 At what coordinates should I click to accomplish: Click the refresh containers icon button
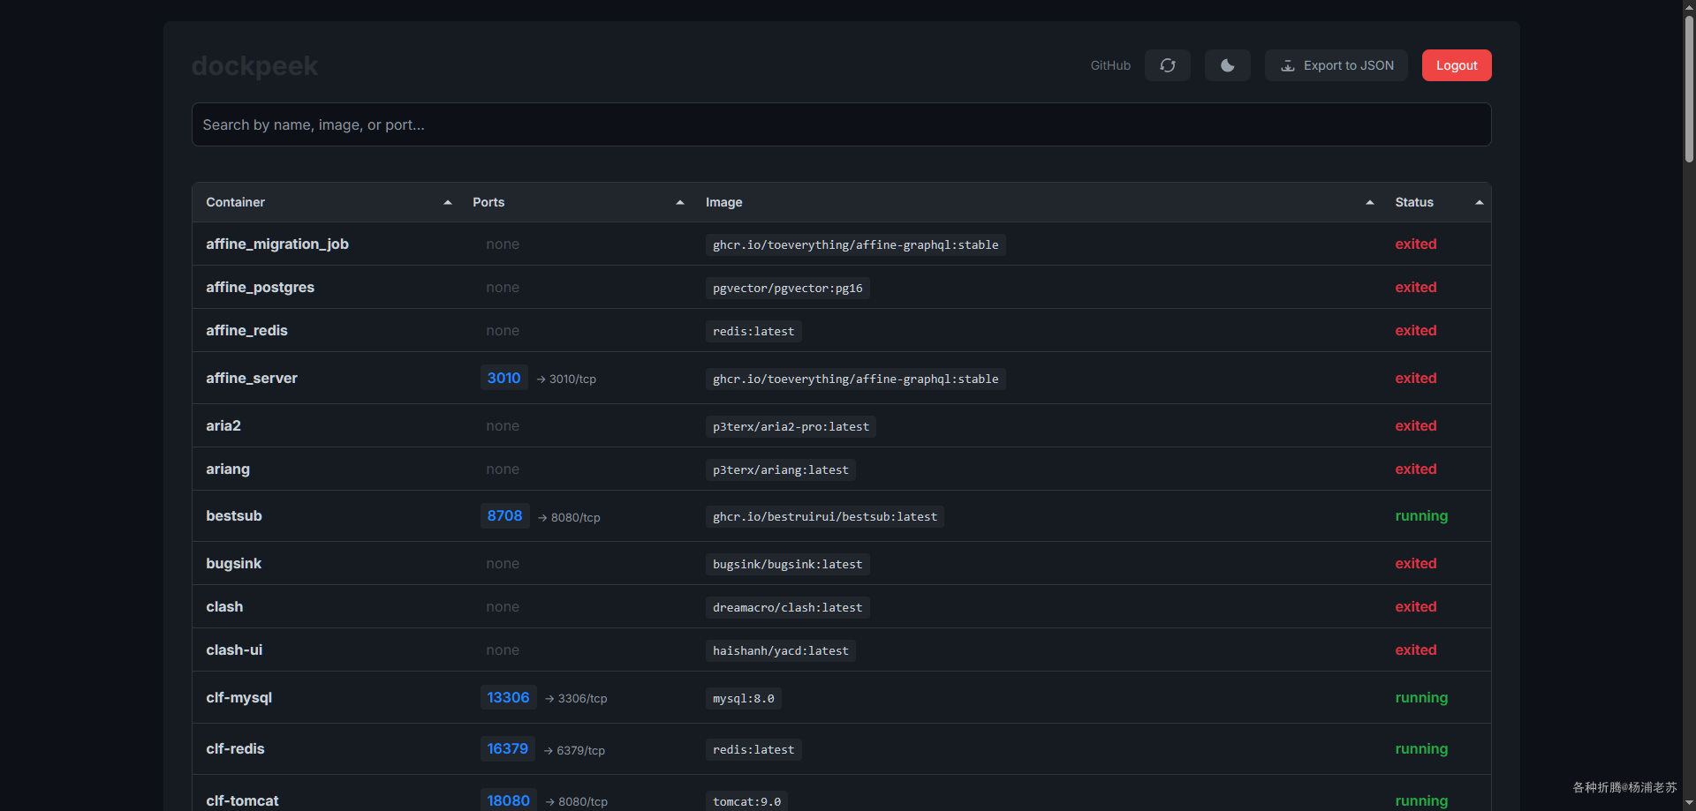click(1167, 65)
